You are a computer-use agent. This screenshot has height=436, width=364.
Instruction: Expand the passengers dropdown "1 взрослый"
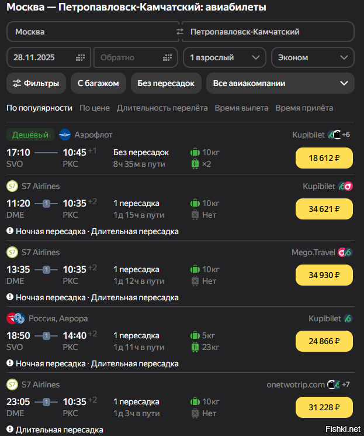click(224, 58)
